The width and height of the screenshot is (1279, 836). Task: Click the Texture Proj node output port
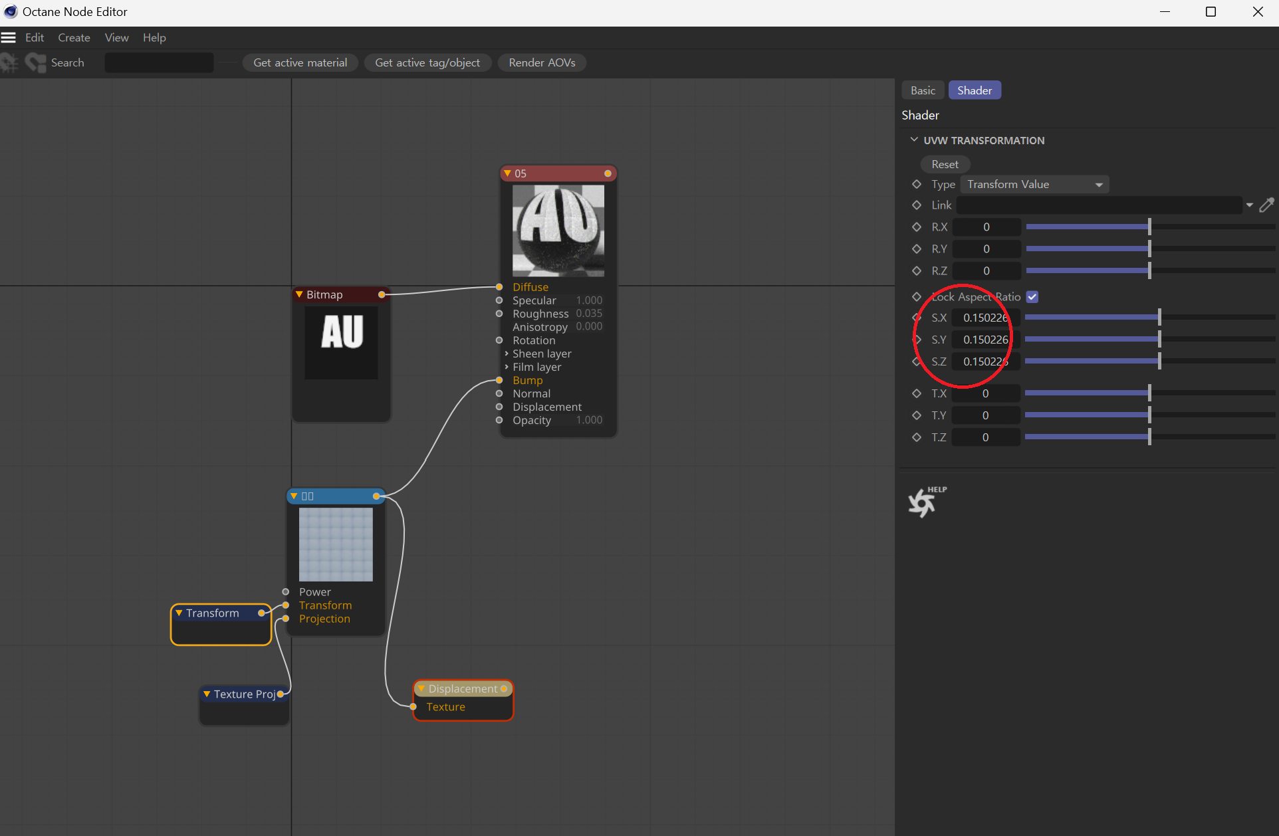[281, 694]
